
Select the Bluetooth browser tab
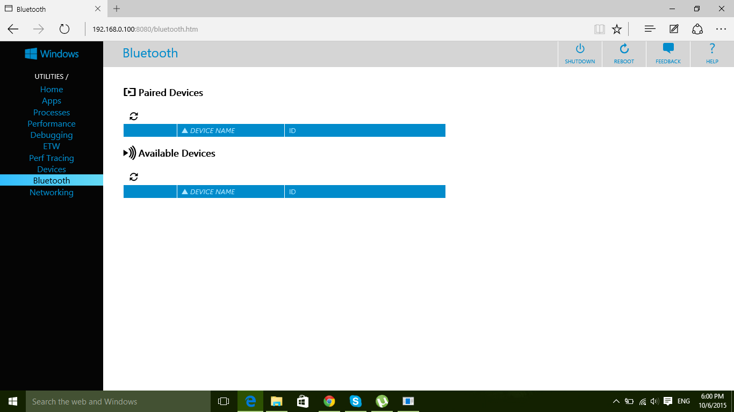point(53,9)
